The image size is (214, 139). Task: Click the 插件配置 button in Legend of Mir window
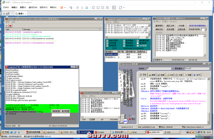tap(65, 111)
